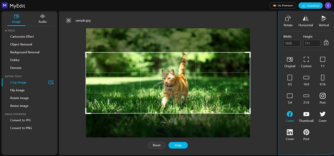Screen dimensions: 334x156
Task: Click the Go Premium button
Action: [283, 6]
